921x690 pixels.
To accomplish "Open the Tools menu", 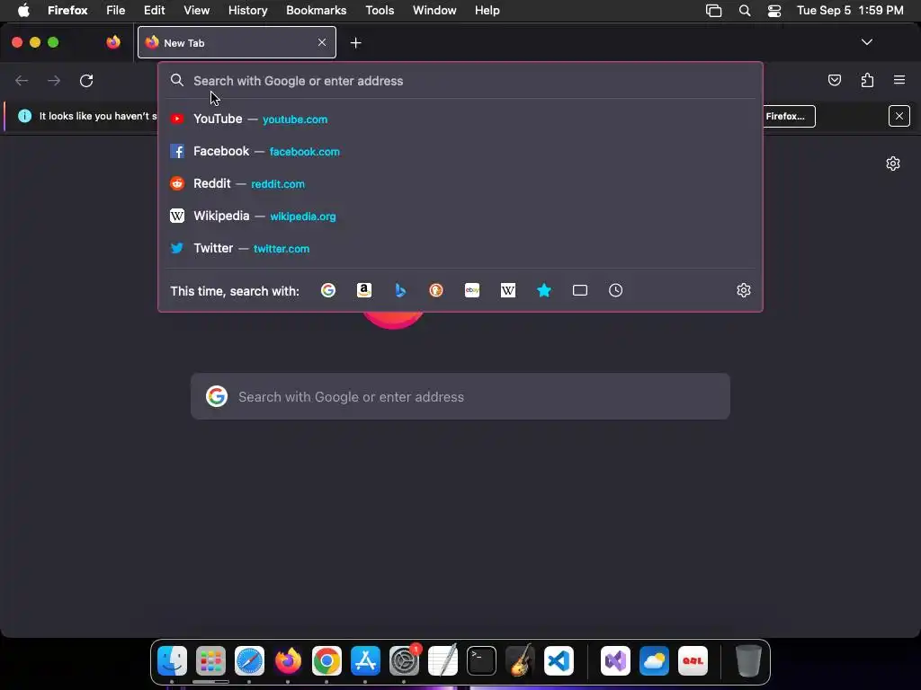I will [x=380, y=11].
